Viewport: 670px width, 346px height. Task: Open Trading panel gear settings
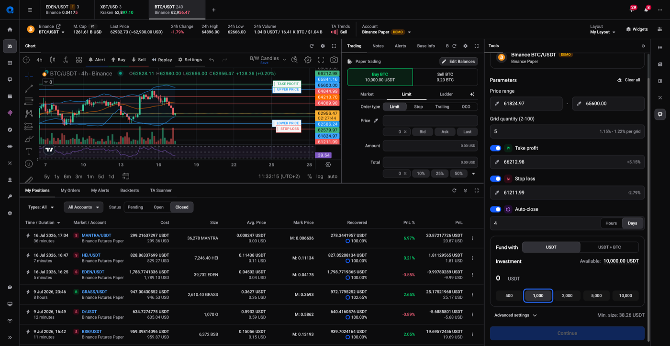465,46
